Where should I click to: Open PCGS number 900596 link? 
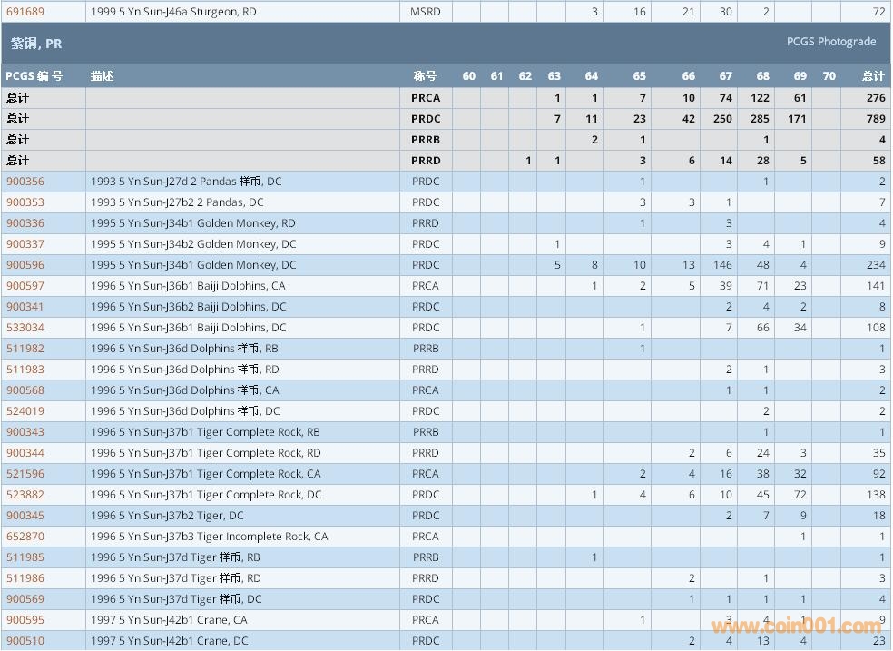tap(25, 265)
